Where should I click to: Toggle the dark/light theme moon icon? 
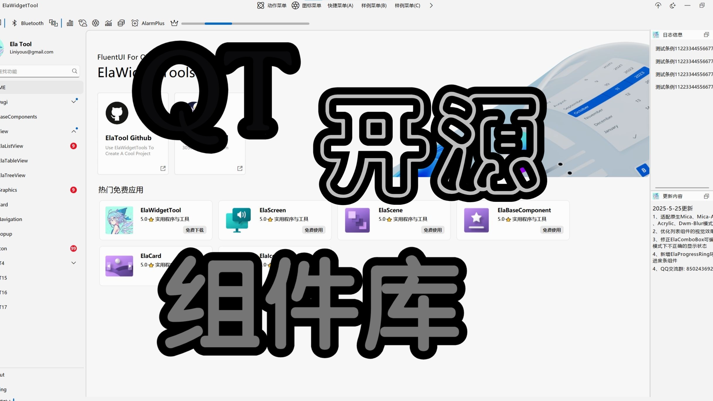click(x=673, y=6)
